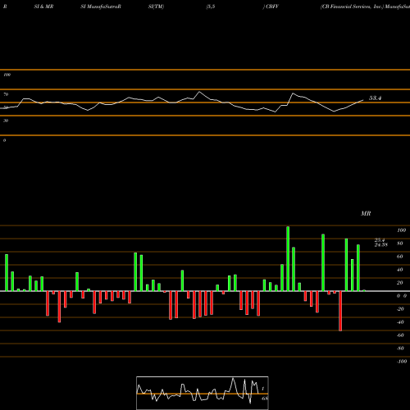
Task: Click the longest red bar in the MR chart
Action: pyautogui.click(x=340, y=311)
